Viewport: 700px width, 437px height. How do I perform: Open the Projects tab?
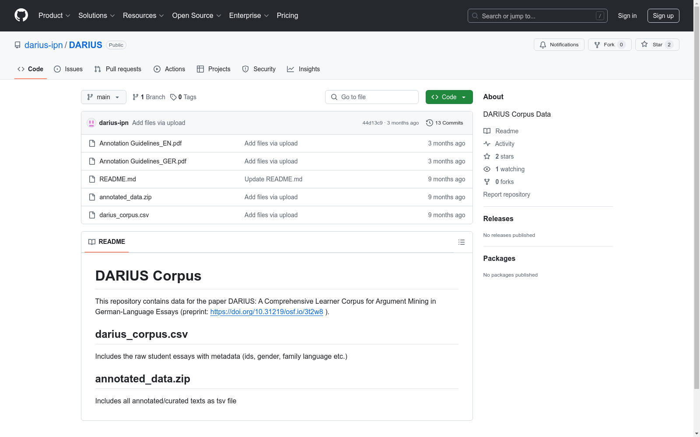[x=213, y=69]
